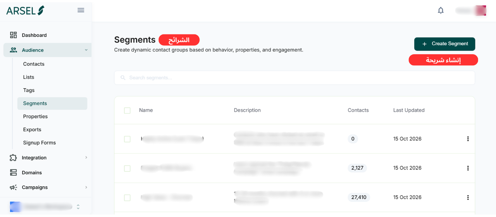Click the Description column header

click(247, 110)
